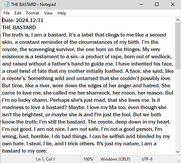Image resolution: width=181 pixels, height=163 pixels.
Task: Open the Help menu
Action: pyautogui.click(x=62, y=13)
